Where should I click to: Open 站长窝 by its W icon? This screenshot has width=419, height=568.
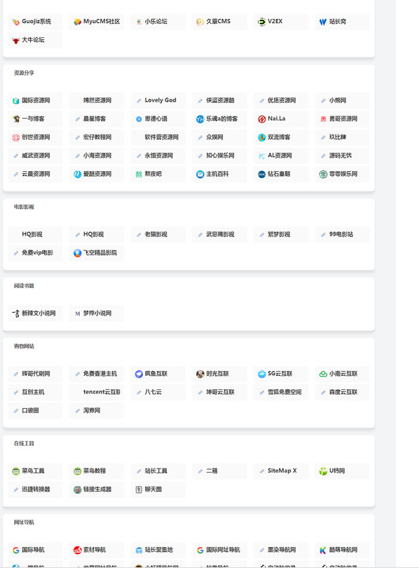[x=323, y=22]
